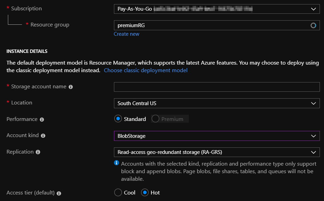Expand the Location dropdown showing South Central US

pyautogui.click(x=217, y=103)
